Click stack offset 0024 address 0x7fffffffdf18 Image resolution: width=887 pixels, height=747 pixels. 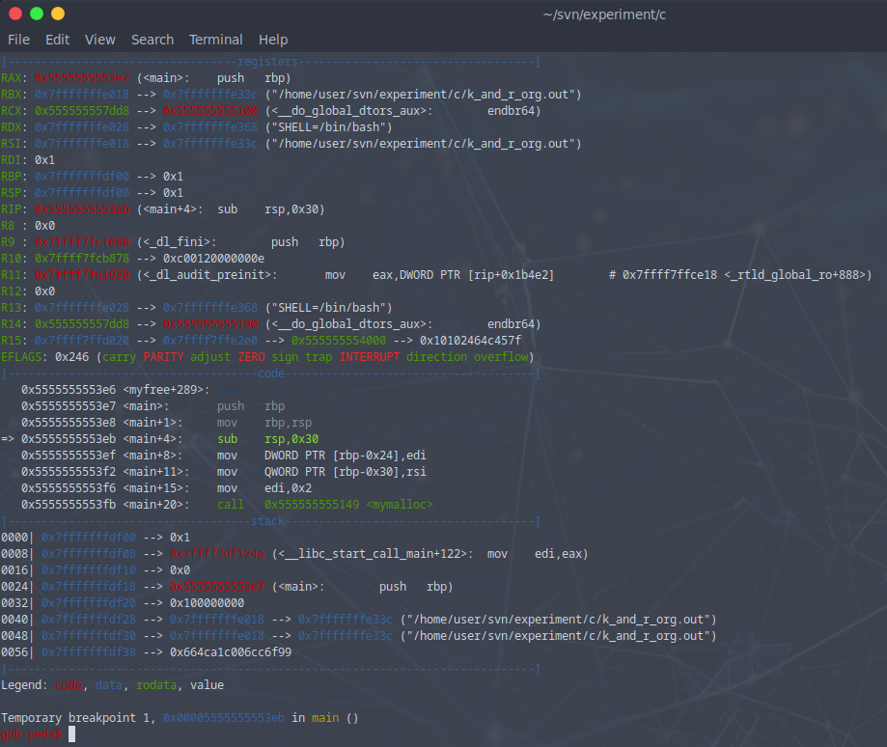[x=89, y=587]
